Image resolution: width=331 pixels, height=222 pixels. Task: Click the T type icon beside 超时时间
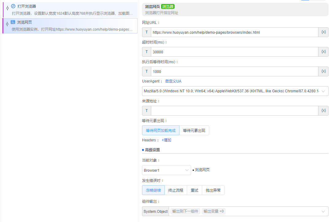147,52
